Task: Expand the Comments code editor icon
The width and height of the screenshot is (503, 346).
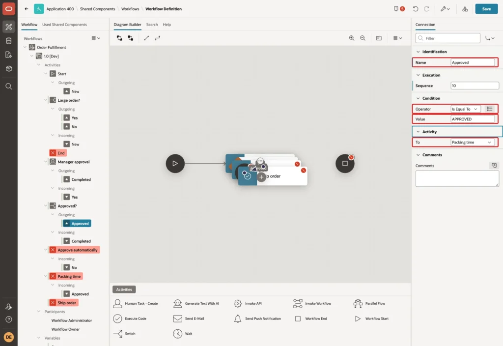Action: tap(494, 165)
